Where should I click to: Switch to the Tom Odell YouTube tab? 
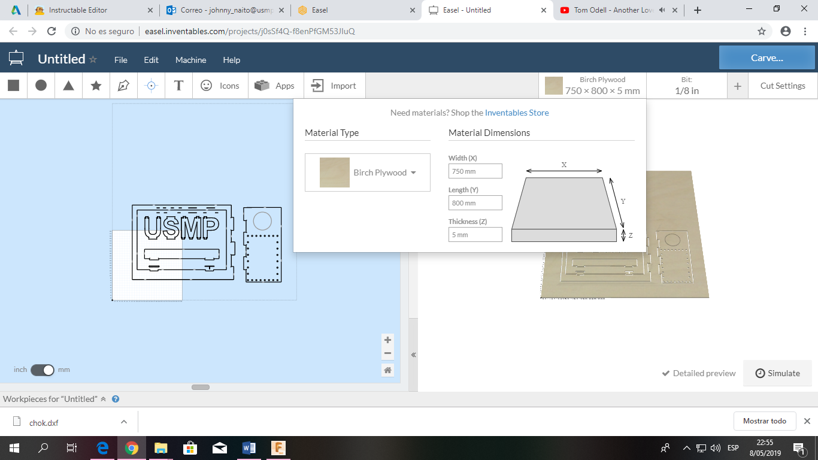pos(618,10)
